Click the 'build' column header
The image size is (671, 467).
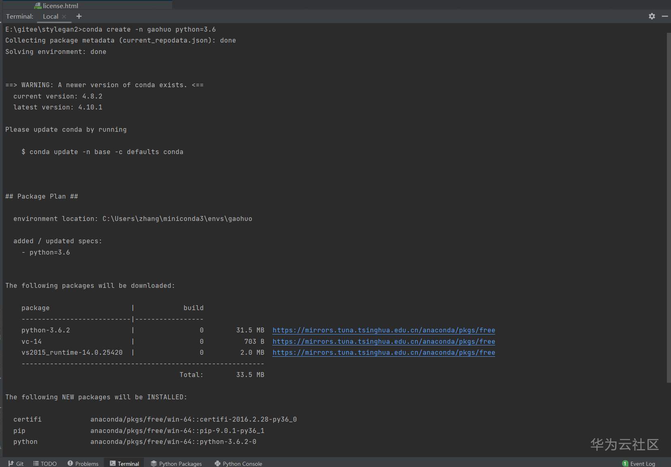tap(194, 308)
